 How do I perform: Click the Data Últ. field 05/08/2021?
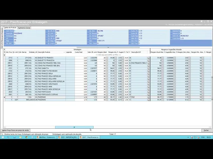tap(196, 36)
